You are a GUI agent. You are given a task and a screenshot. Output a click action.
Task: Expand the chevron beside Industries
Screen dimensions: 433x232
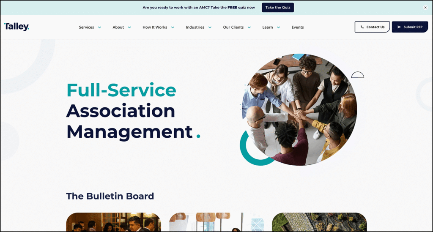coord(210,27)
